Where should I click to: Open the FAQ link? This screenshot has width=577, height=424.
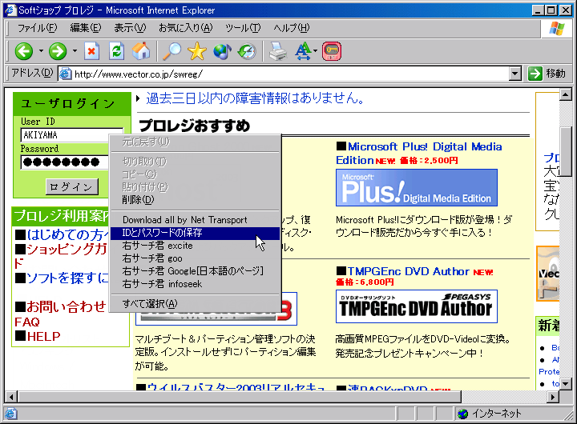pos(27,322)
